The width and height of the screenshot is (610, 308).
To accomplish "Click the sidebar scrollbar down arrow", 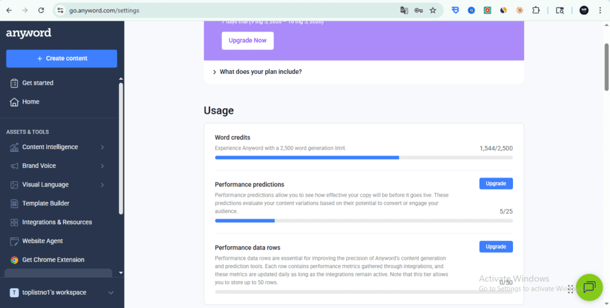I will 120,273.
